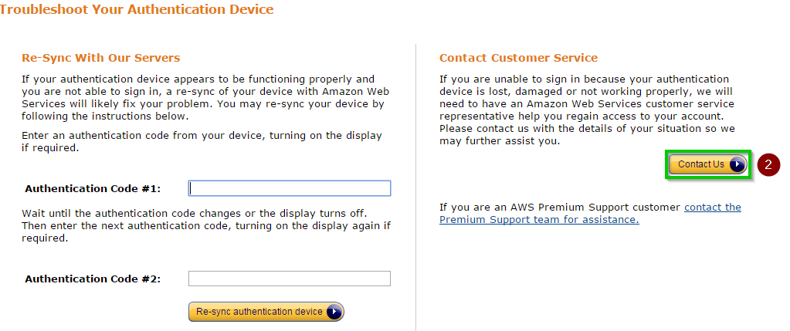Click the Troubleshoot Your Authentication Device title

[137, 10]
